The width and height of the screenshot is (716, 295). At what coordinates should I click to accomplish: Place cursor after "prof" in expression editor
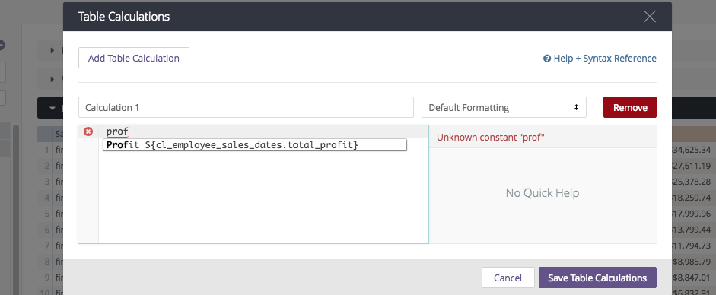[129, 132]
